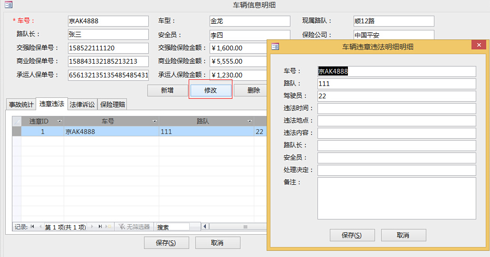The height and width of the screenshot is (257, 490).
Task: Click the empty 处理决定 field
Action: 396,170
